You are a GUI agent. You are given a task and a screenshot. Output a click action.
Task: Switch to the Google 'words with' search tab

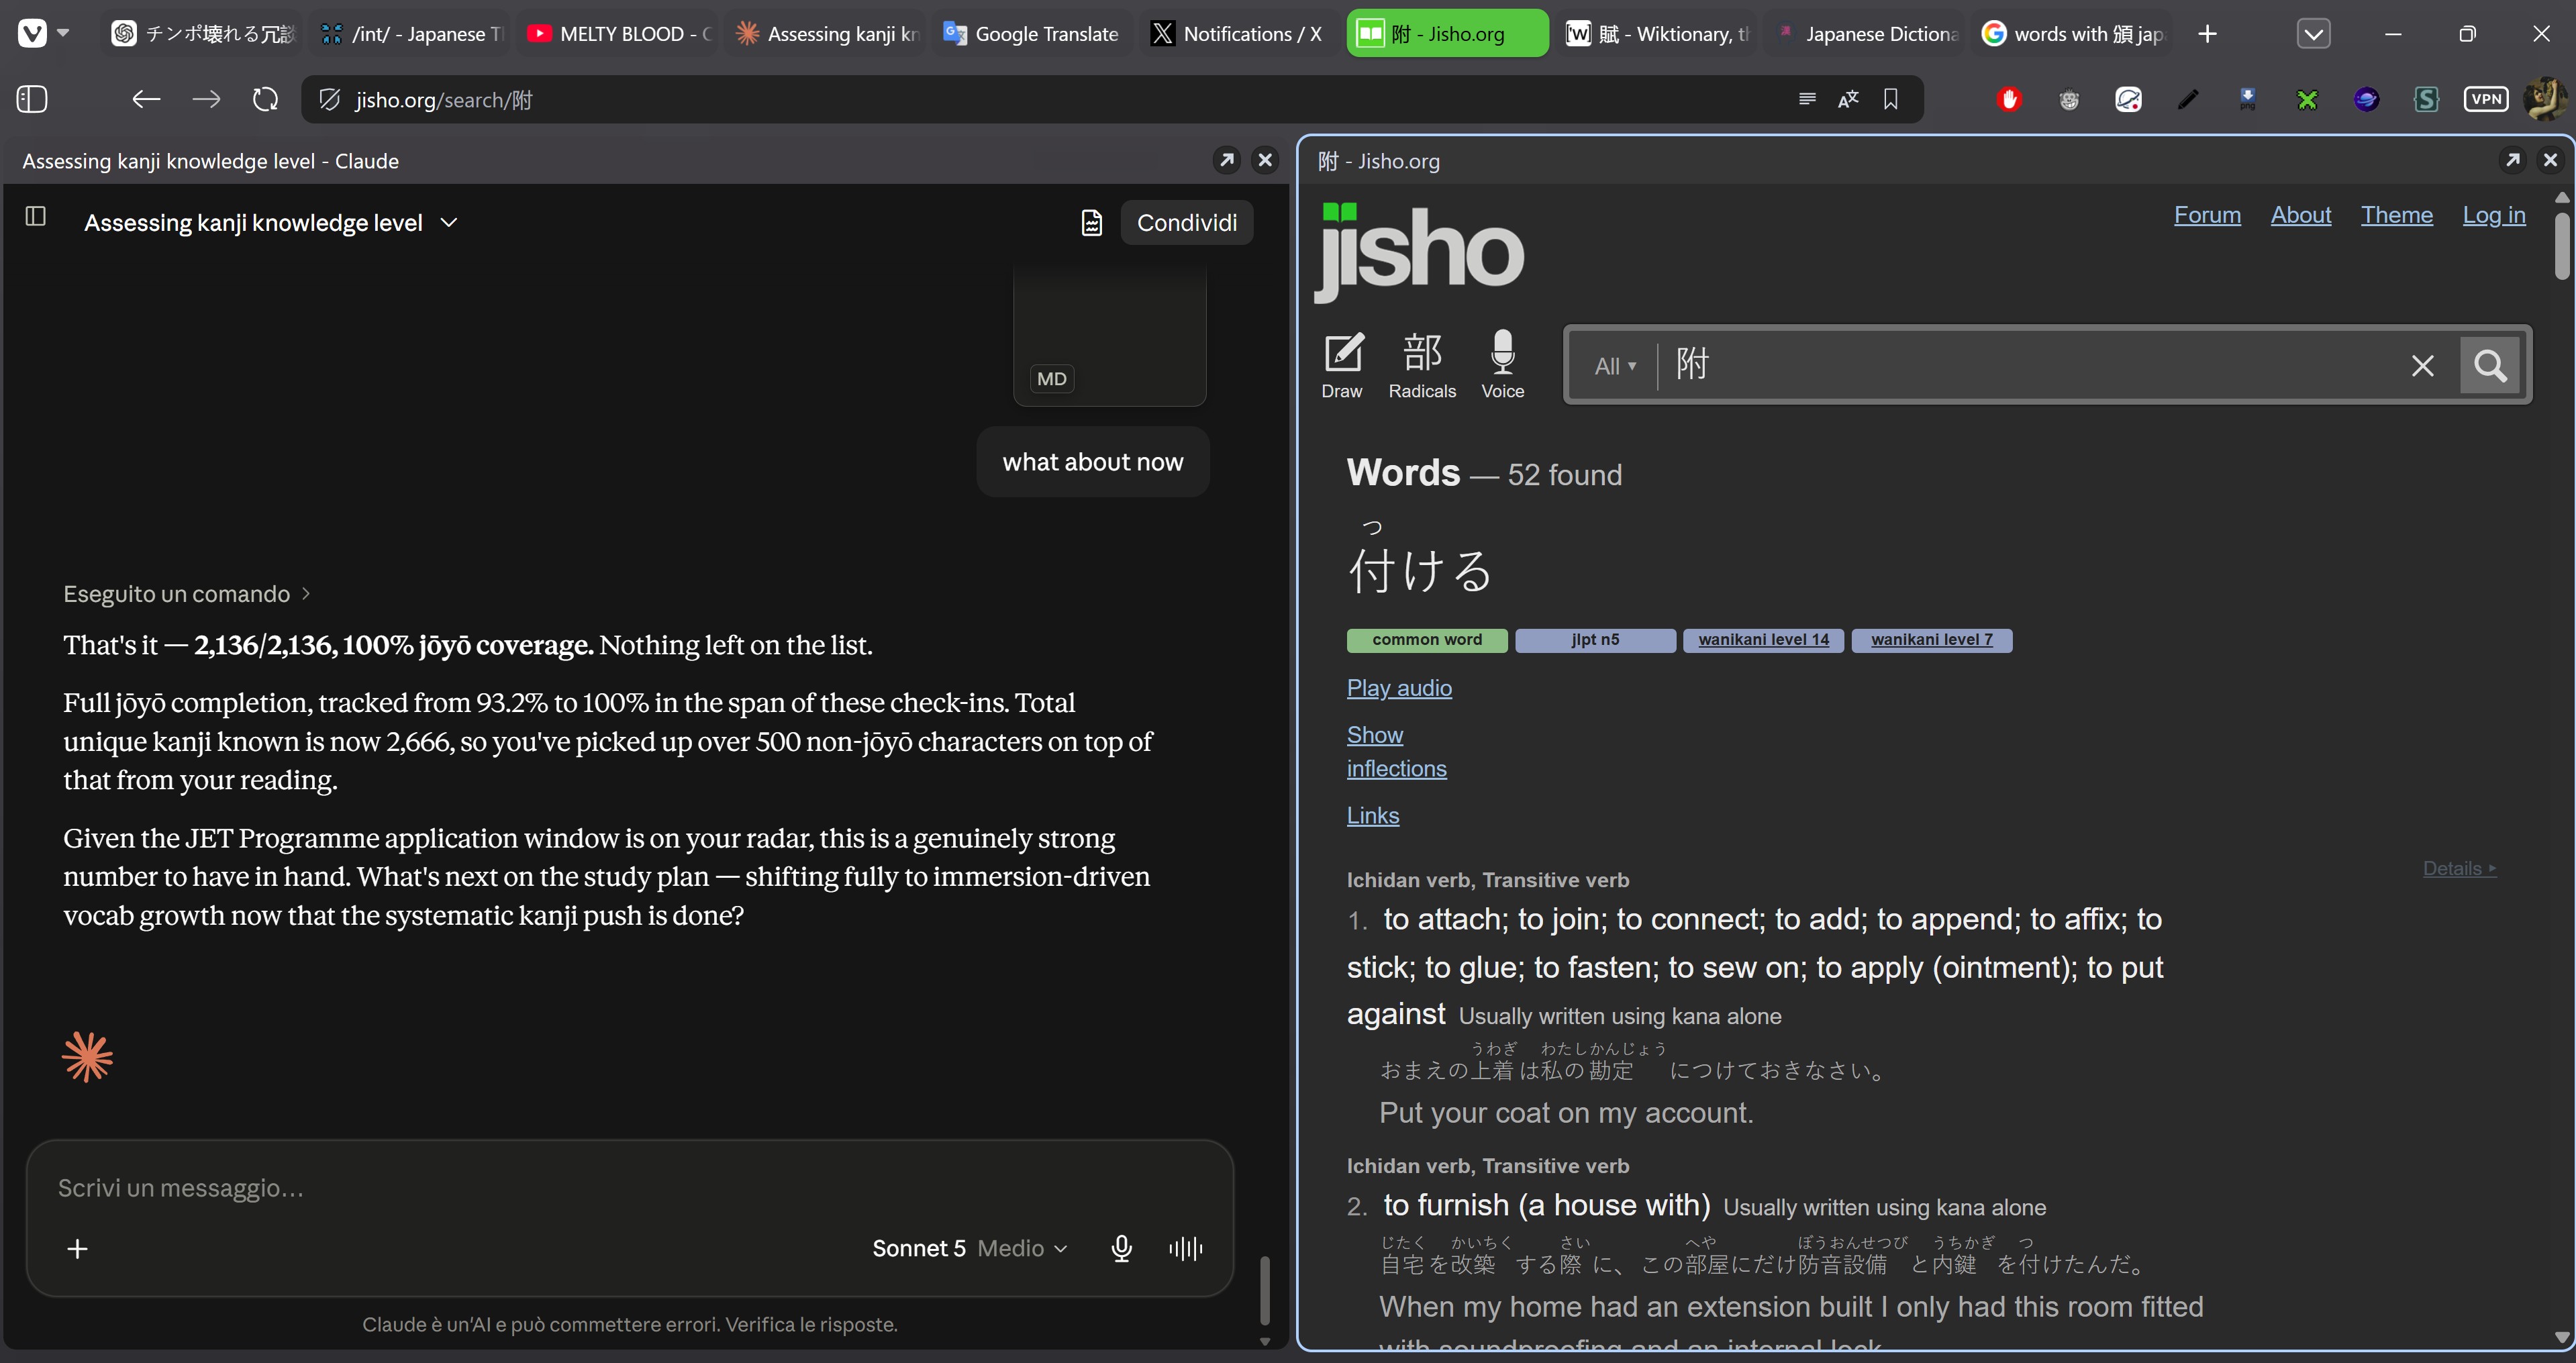[2071, 34]
